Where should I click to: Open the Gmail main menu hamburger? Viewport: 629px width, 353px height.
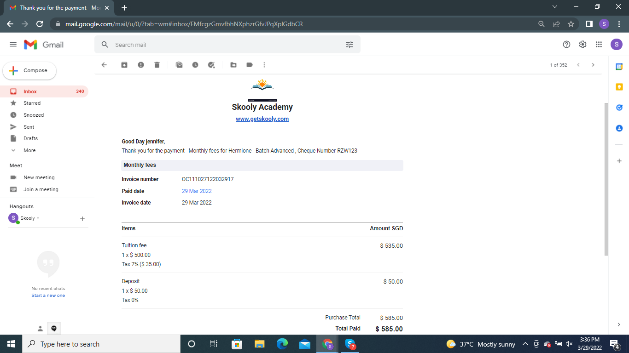click(13, 45)
